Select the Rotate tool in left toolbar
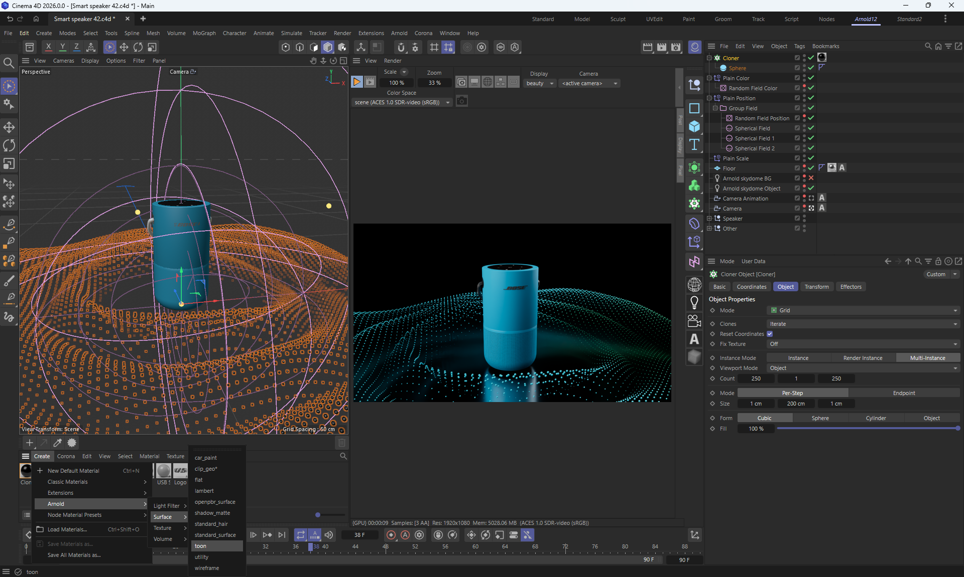 pos(9,145)
